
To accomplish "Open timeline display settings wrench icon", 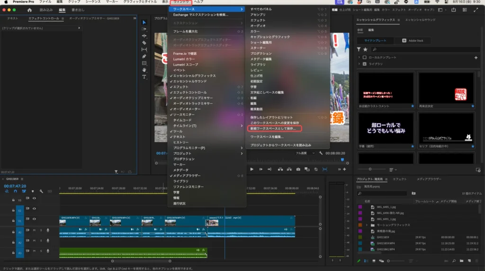I will click(x=41, y=191).
